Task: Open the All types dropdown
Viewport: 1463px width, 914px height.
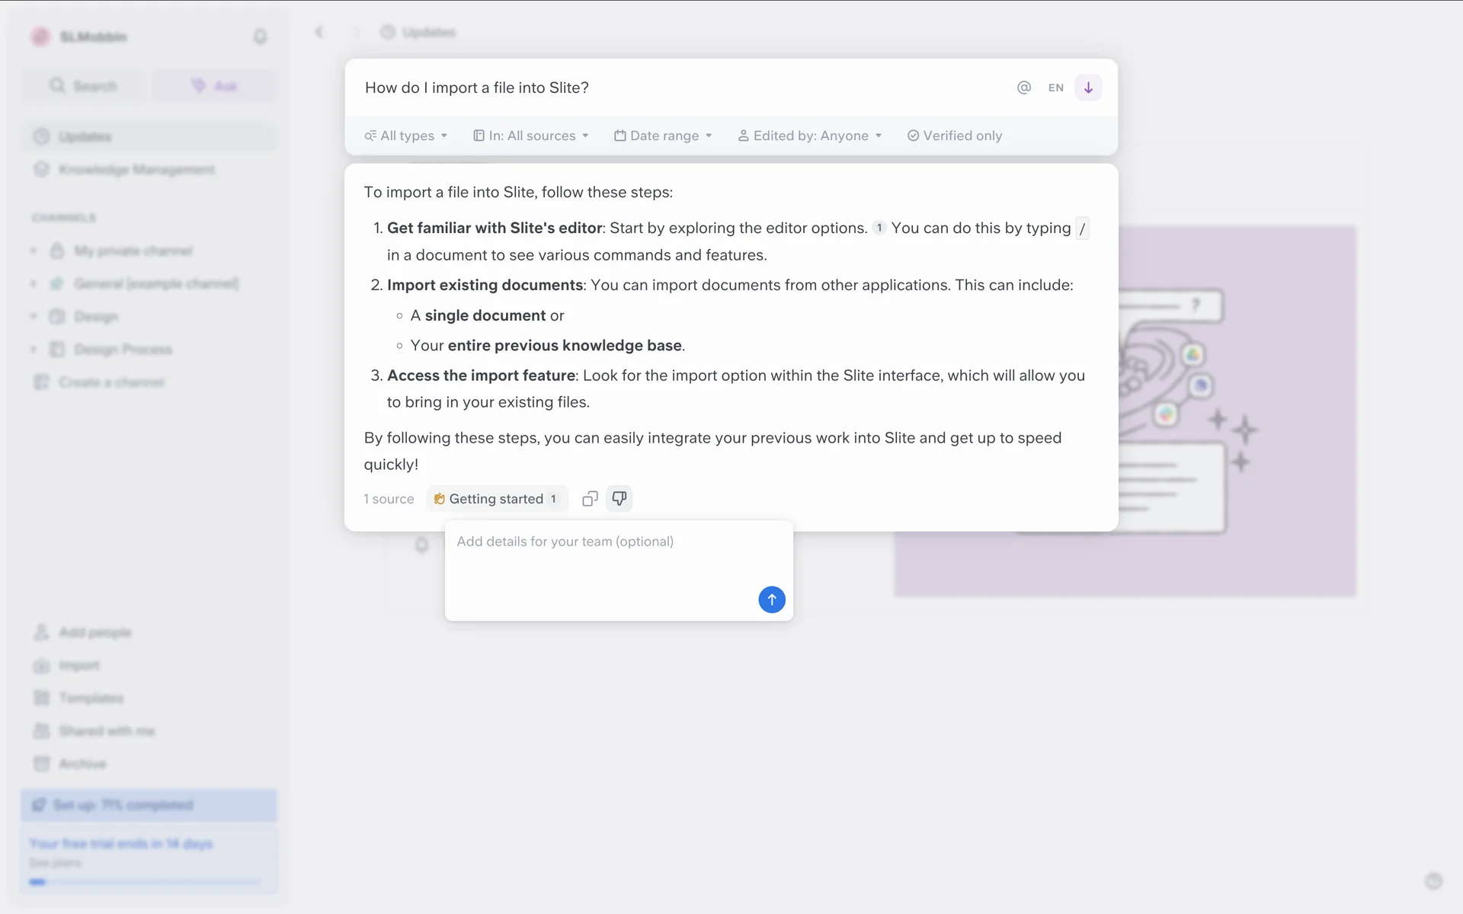Action: click(405, 136)
